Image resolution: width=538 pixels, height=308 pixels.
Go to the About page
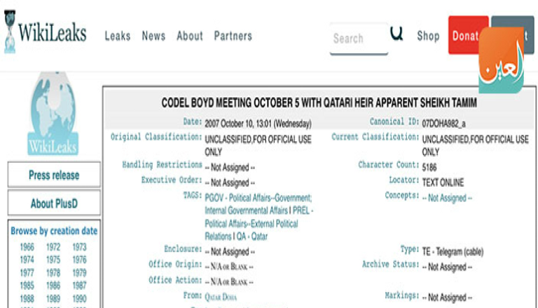[x=189, y=36]
